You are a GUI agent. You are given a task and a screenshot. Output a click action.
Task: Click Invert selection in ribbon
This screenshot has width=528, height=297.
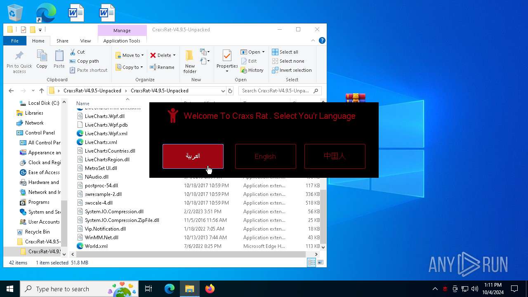292,70
